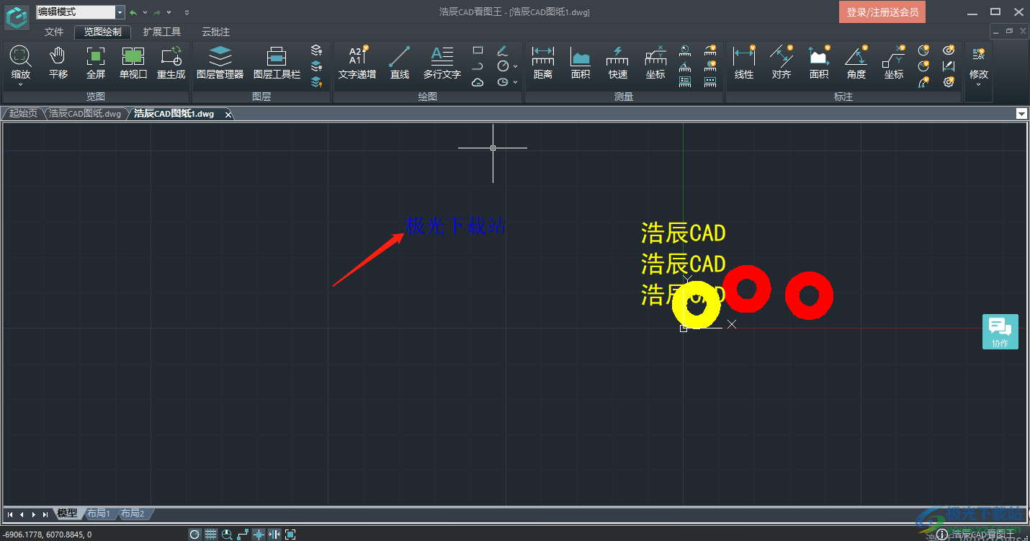Choose the 单视口 single viewport tool

(x=133, y=63)
